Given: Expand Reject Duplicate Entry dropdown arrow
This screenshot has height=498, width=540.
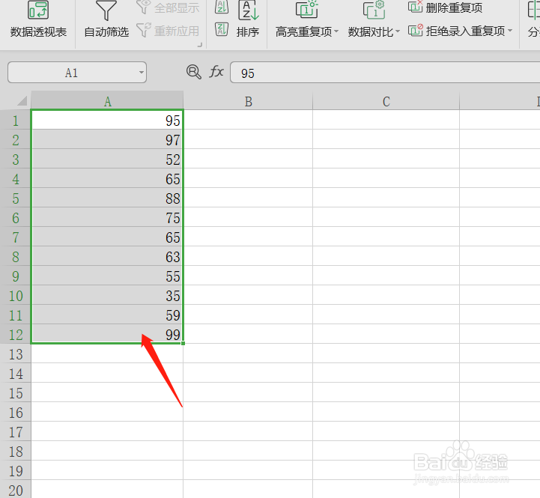Looking at the screenshot, I should coord(510,31).
